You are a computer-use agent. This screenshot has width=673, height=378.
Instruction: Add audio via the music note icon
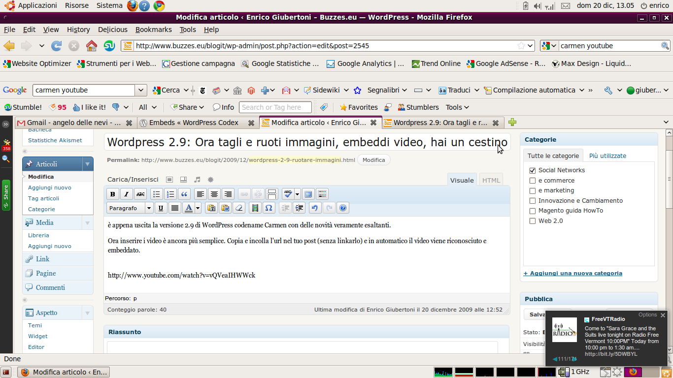pos(197,180)
